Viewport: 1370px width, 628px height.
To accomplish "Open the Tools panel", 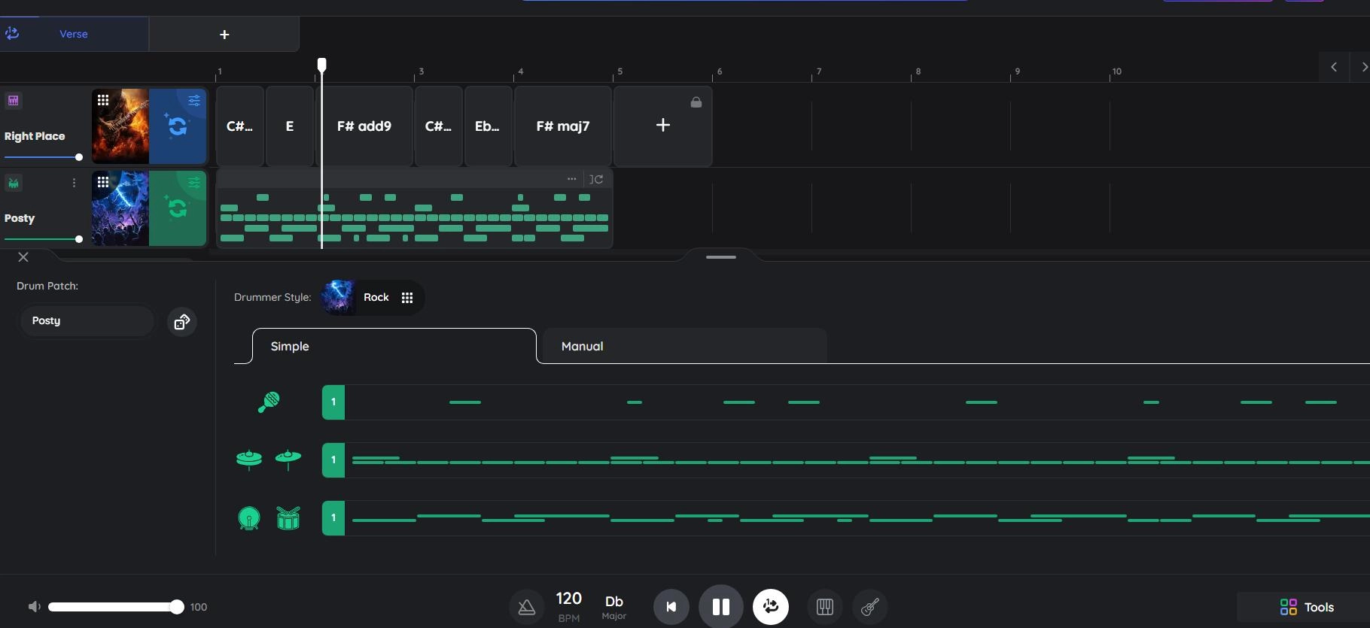I will [1307, 607].
